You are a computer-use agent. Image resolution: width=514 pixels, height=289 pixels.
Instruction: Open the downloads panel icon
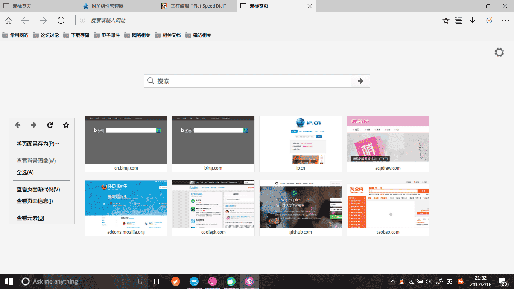(x=472, y=20)
